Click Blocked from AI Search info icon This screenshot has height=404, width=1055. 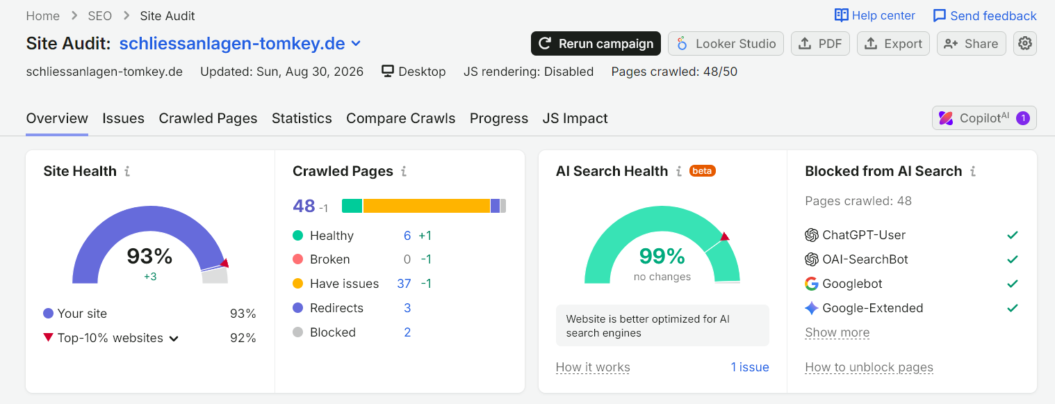tap(973, 171)
